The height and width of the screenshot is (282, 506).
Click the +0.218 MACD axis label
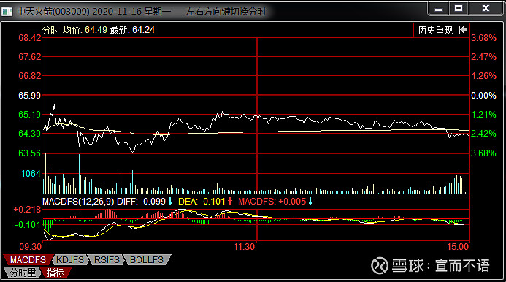click(x=28, y=210)
